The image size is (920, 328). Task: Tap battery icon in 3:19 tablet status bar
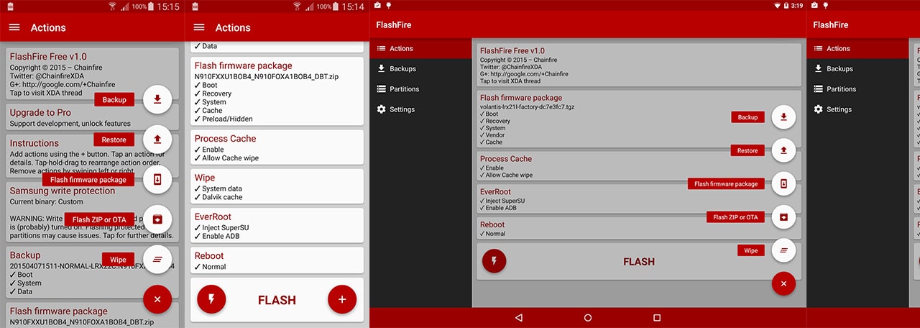[x=787, y=5]
